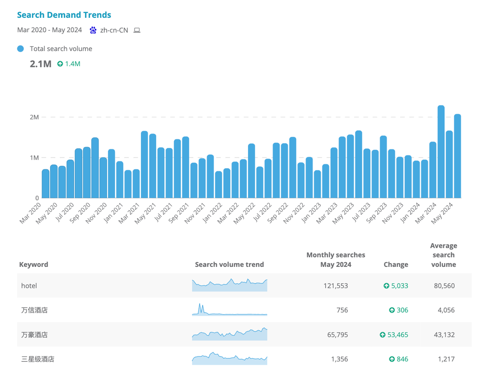Click the Nov 2021 x-axis label

click(x=195, y=213)
